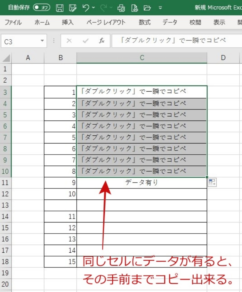
Task: Switch to the データ tab
Action: pos(170,22)
